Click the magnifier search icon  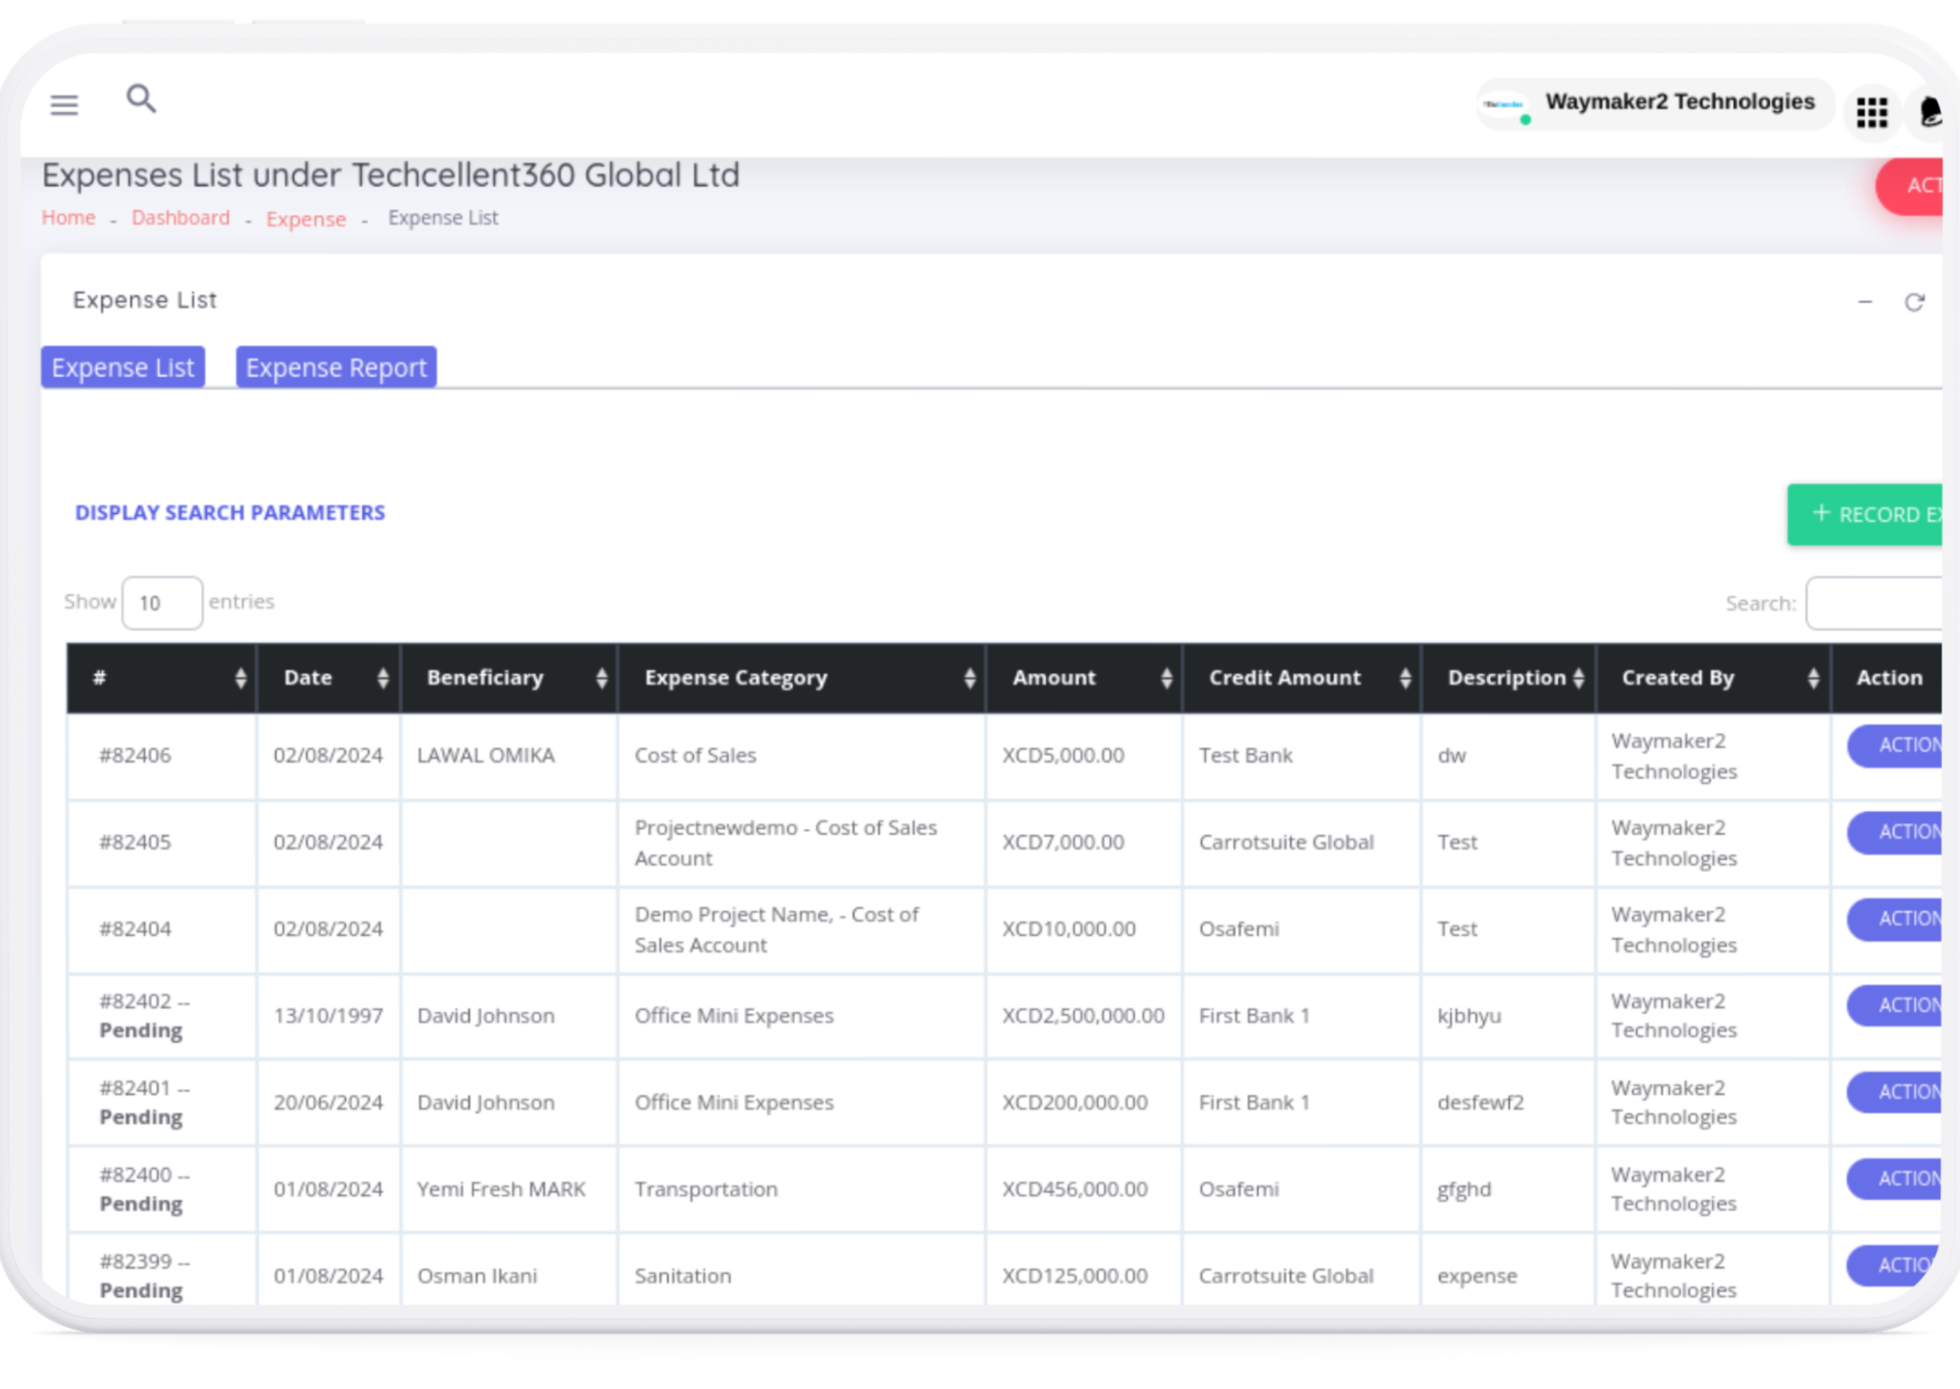[141, 99]
